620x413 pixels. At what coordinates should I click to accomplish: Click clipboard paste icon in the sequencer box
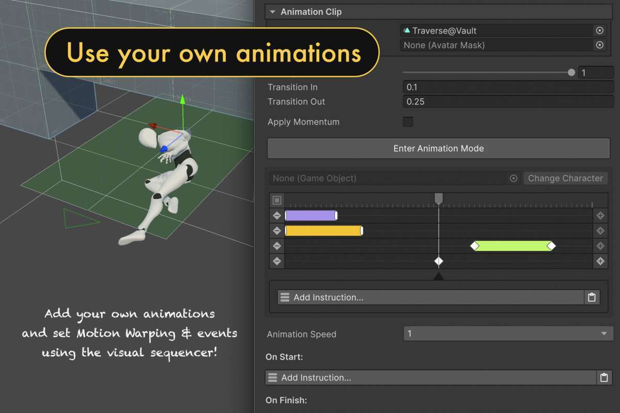coord(592,297)
